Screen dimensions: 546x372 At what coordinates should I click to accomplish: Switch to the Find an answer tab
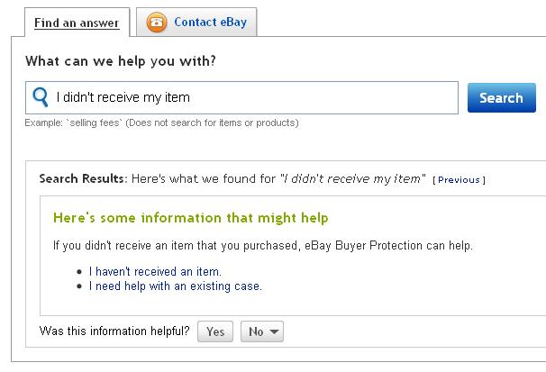coord(77,23)
